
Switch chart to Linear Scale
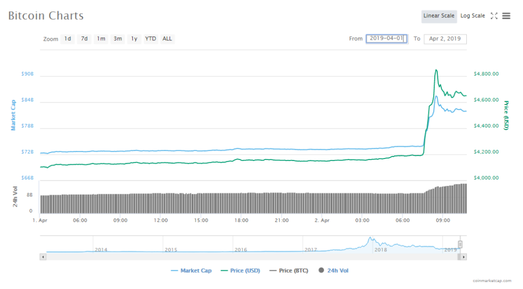click(439, 16)
